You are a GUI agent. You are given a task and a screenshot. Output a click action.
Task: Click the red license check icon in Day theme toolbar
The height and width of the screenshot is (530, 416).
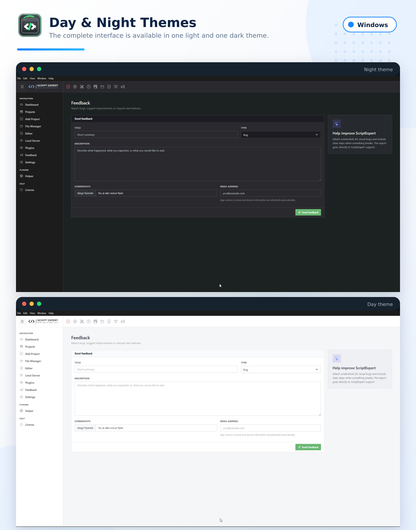[x=68, y=322]
